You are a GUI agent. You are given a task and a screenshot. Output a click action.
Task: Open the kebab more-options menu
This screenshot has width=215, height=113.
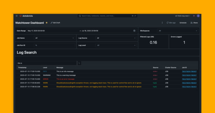(162, 23)
